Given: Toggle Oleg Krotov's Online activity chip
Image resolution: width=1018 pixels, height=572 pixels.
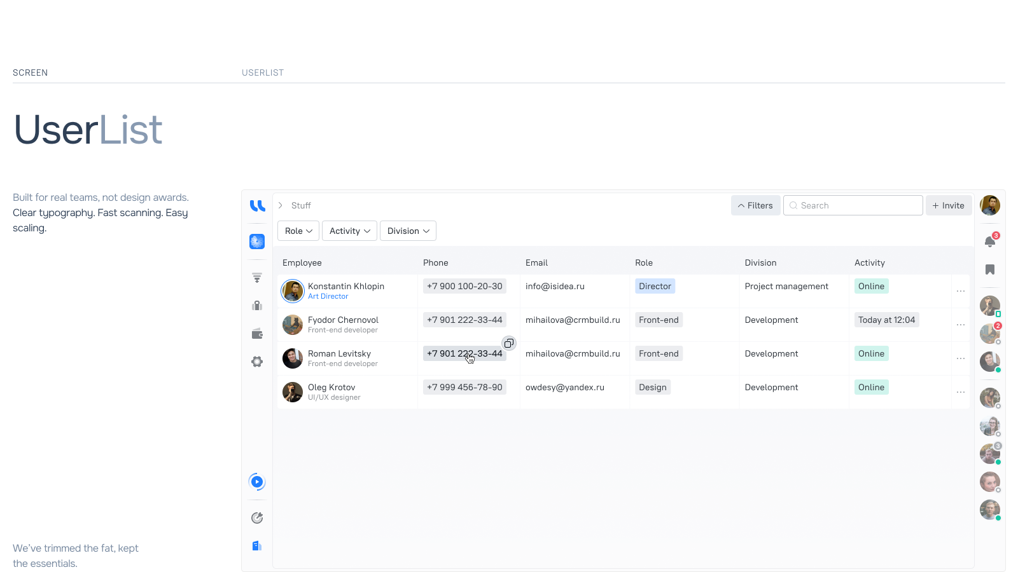Looking at the screenshot, I should click(x=871, y=387).
